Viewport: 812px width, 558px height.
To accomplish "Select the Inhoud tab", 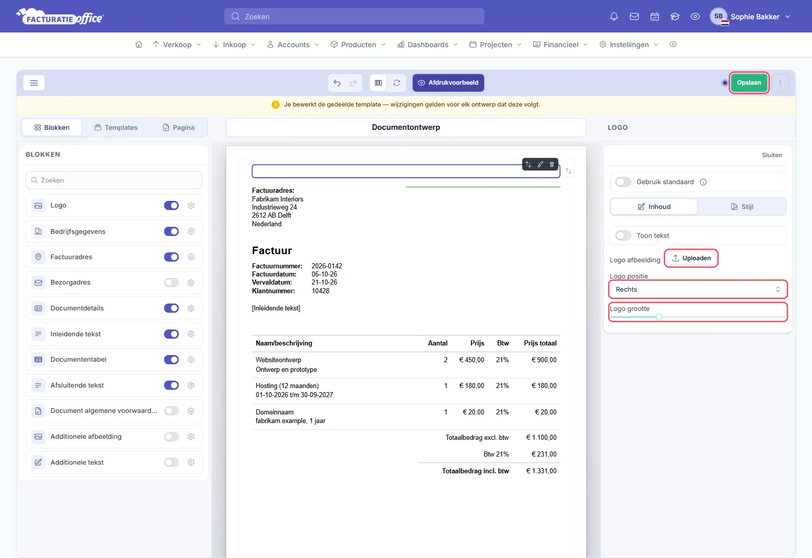I will coord(654,207).
